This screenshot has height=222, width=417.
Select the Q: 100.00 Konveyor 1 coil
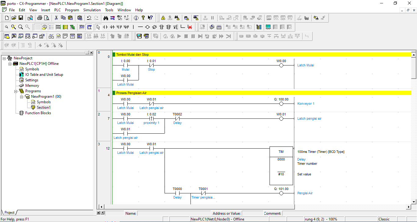(281, 104)
